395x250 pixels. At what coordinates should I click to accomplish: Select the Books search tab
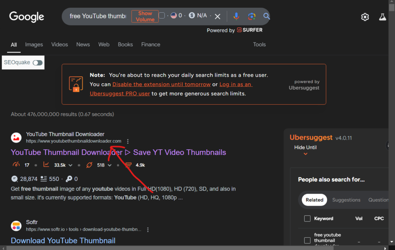[x=125, y=45]
